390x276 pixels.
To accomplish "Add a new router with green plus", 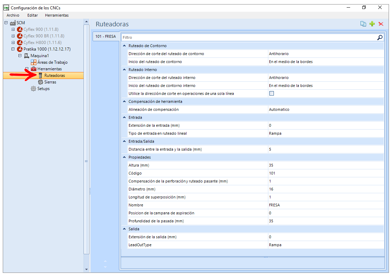I will 372,24.
